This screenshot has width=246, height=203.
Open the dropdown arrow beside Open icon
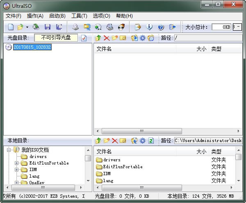click(x=27, y=27)
